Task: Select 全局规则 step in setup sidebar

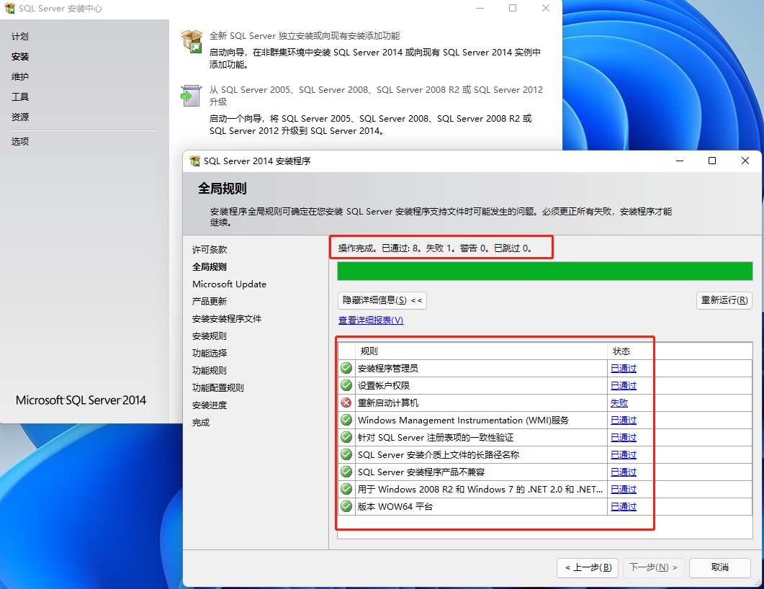Action: 210,266
